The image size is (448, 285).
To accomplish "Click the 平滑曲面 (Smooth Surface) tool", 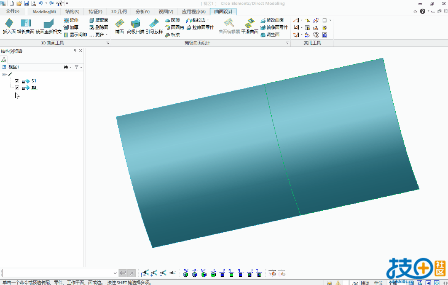I will coord(250,26).
